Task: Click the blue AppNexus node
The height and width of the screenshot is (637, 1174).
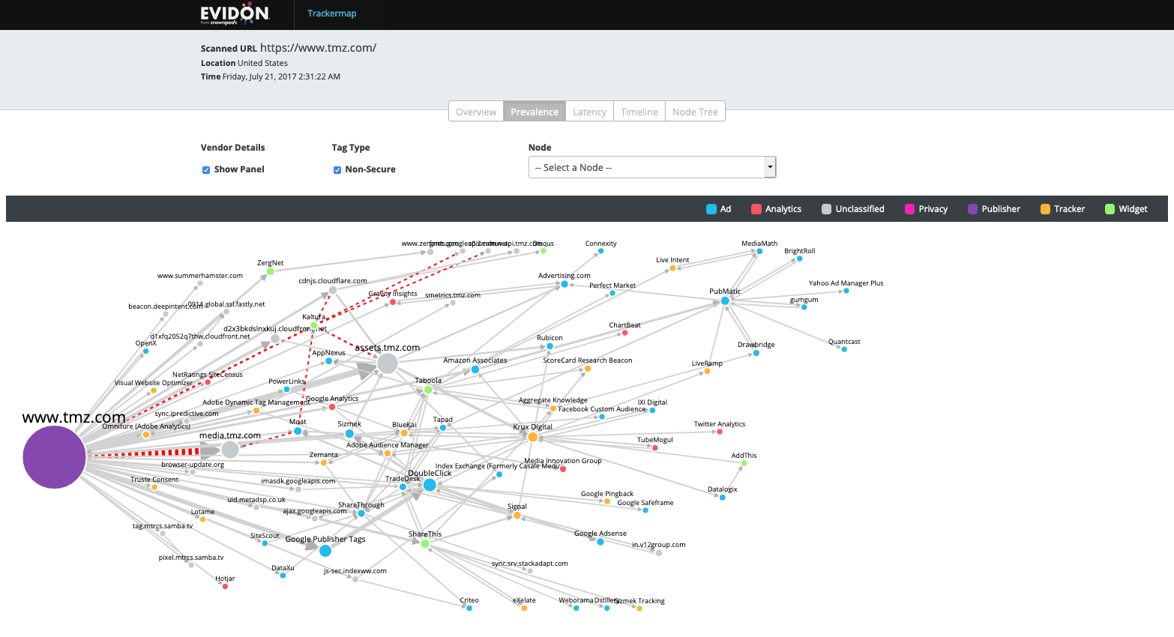Action: pos(328,361)
